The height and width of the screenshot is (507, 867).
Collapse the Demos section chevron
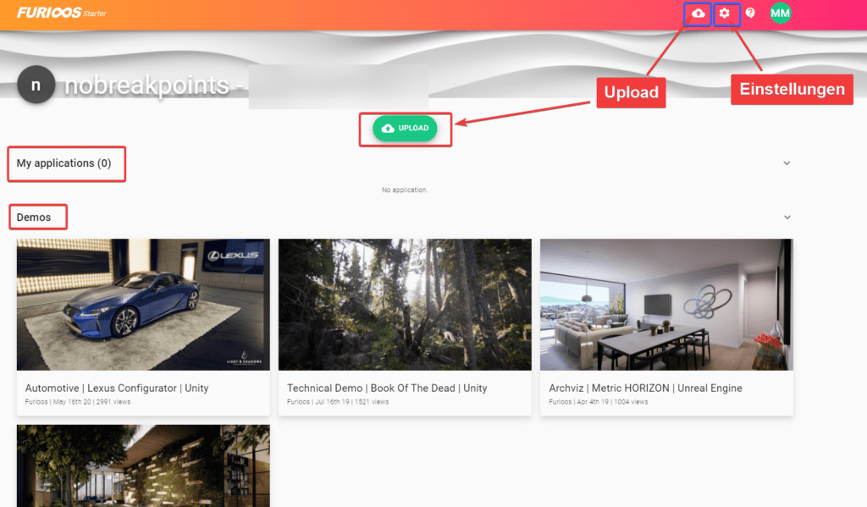[787, 218]
